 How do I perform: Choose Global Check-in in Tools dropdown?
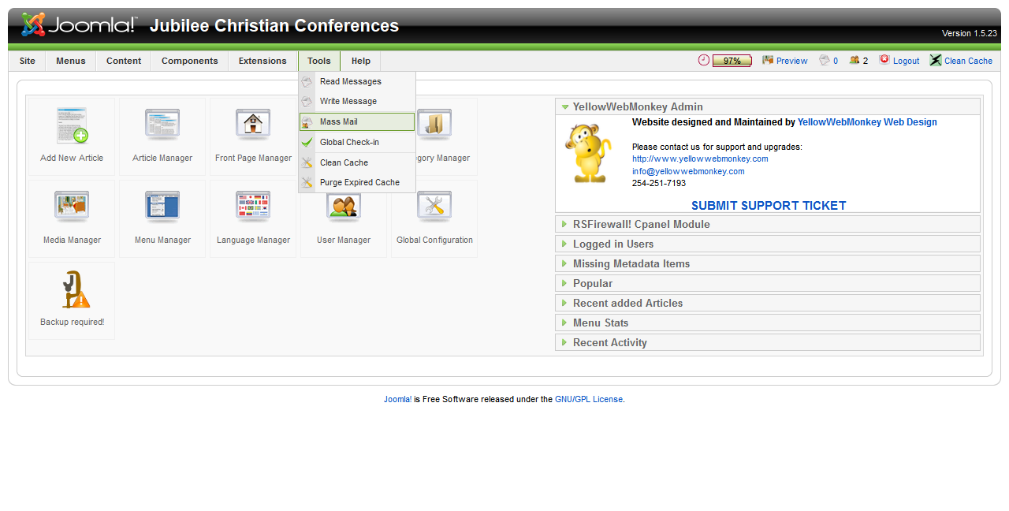357,142
